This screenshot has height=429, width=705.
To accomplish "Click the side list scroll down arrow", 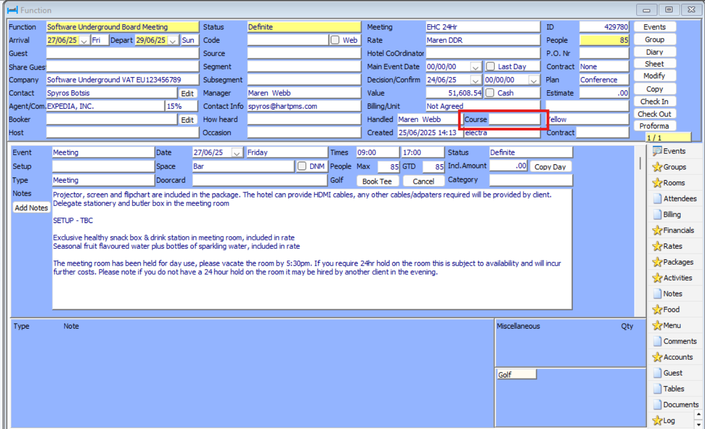I will [699, 424].
